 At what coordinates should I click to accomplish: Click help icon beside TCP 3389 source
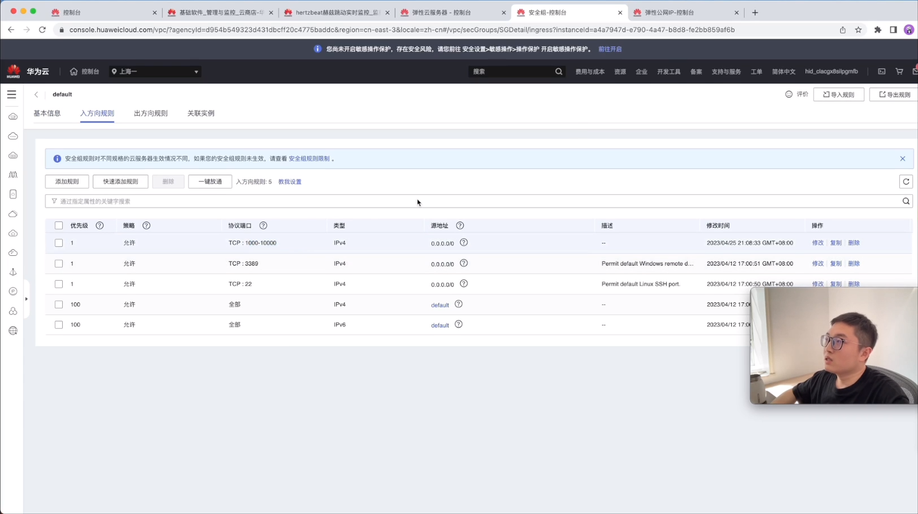pos(464,263)
